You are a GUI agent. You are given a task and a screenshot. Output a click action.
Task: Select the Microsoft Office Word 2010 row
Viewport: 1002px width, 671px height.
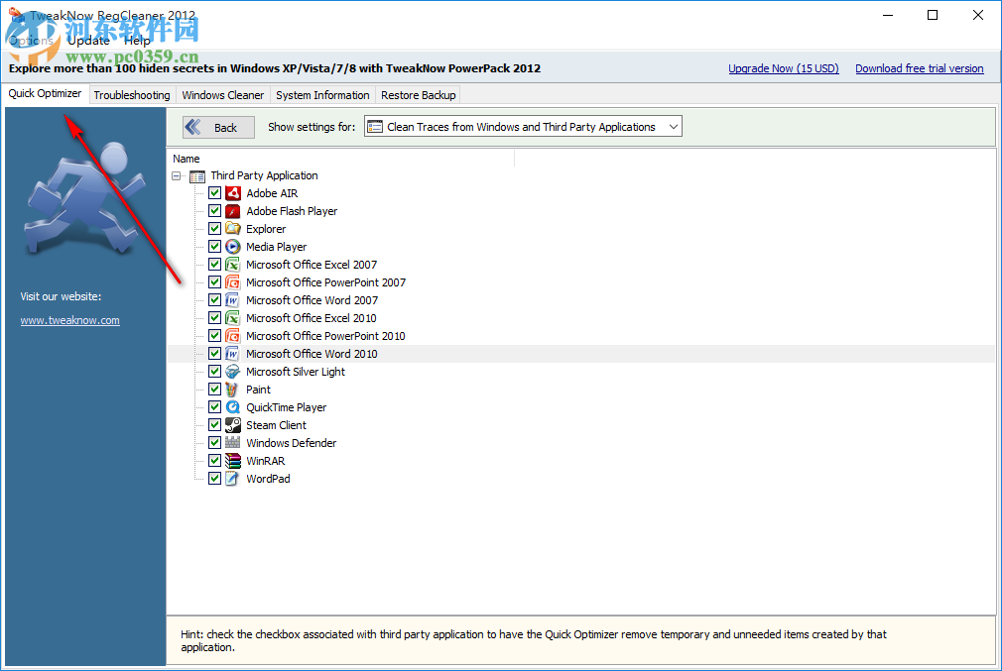(312, 353)
